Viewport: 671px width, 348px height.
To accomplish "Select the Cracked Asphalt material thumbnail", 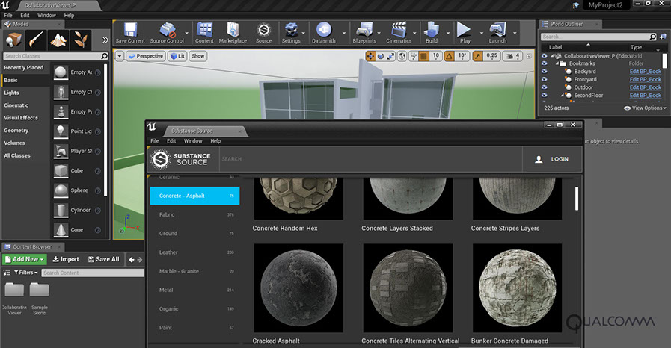I will (x=298, y=288).
